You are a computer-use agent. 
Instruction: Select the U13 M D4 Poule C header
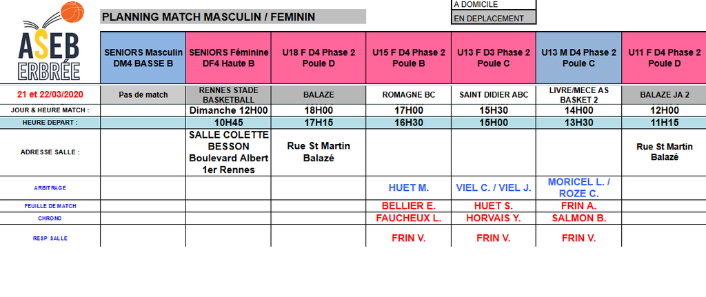(578, 58)
